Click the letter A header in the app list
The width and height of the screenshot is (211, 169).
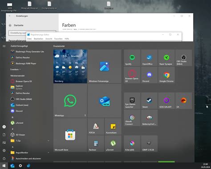(x=12, y=147)
